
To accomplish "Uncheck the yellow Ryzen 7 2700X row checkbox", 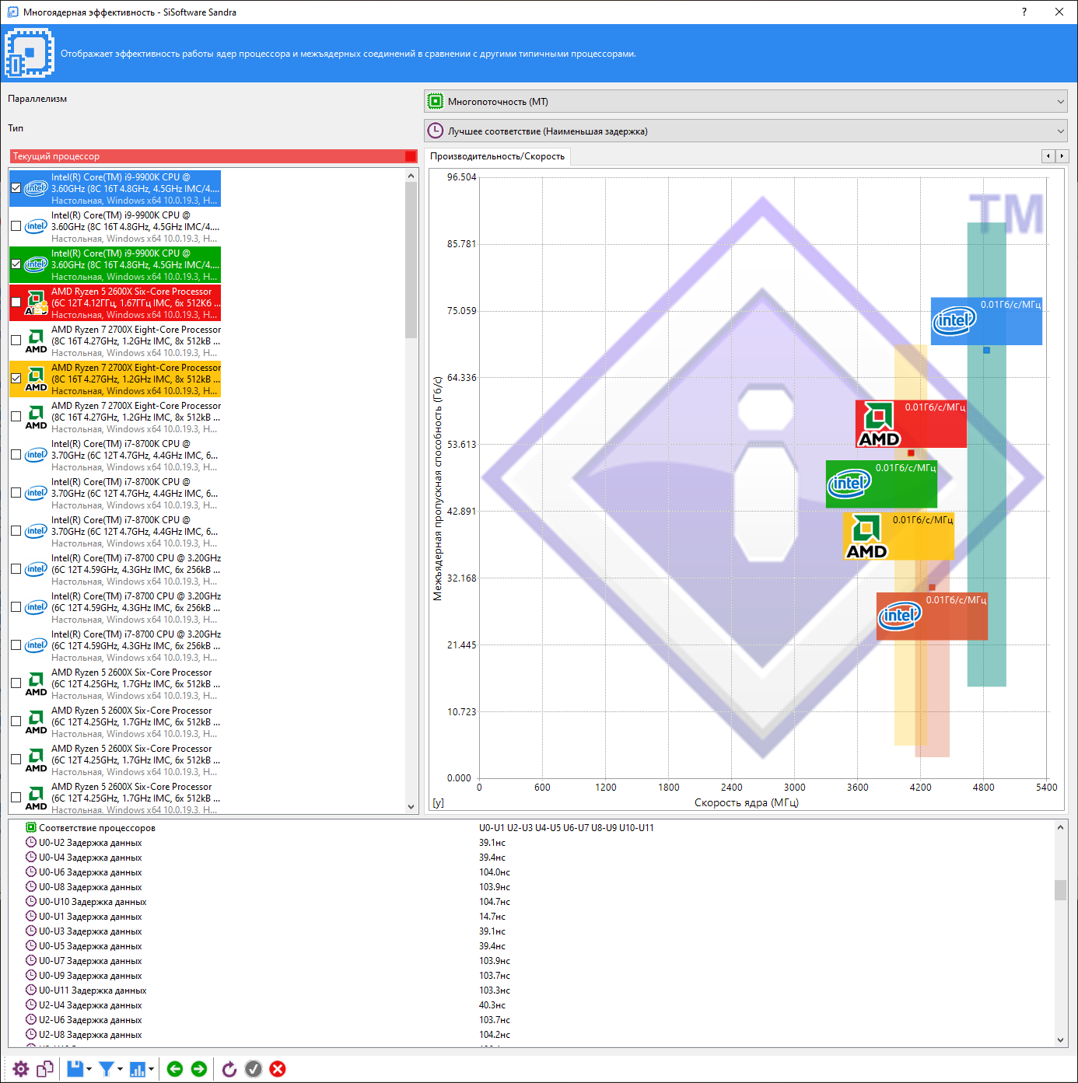I will (x=16, y=379).
